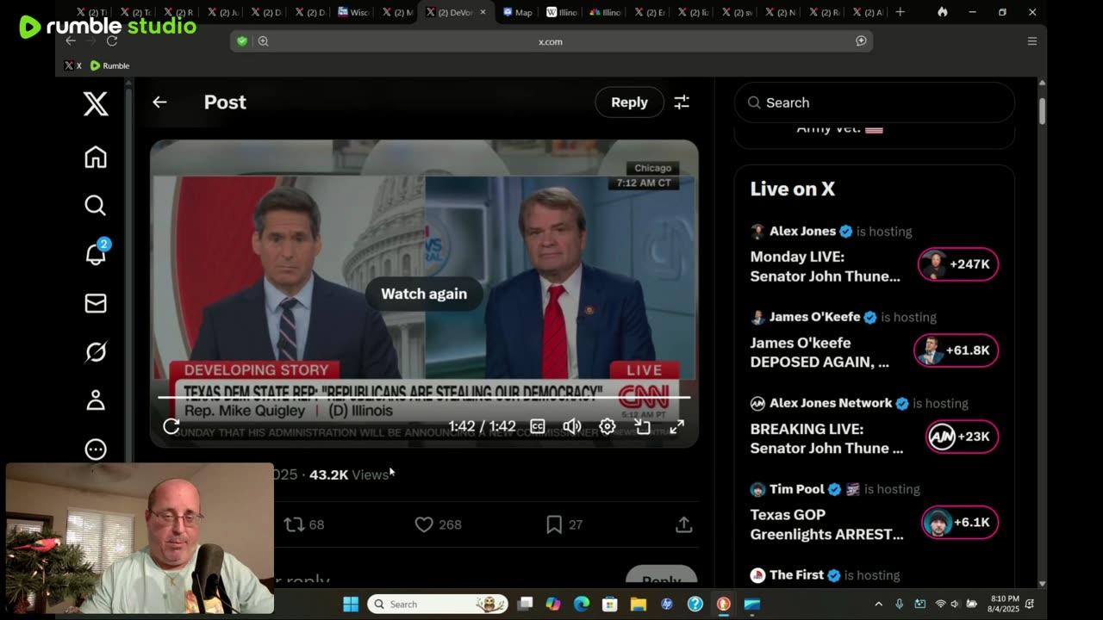Mute the video volume
The width and height of the screenshot is (1103, 620).
[x=572, y=426]
